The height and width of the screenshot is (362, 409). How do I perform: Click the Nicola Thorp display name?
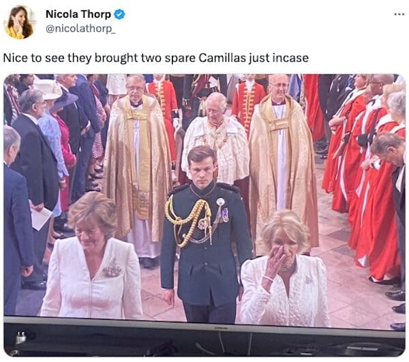point(78,14)
